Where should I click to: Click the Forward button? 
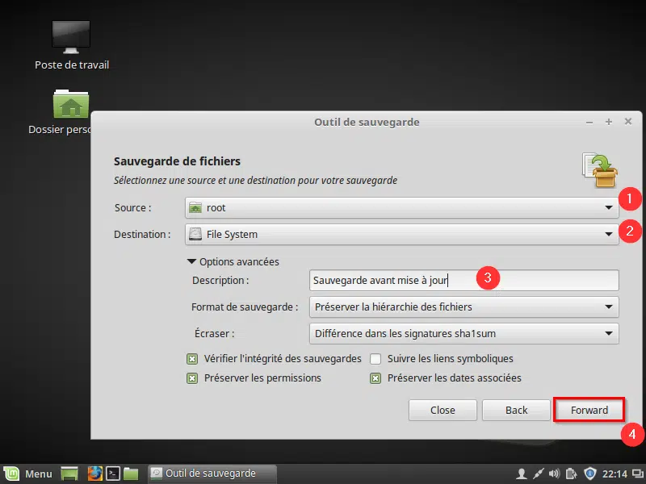[589, 410]
